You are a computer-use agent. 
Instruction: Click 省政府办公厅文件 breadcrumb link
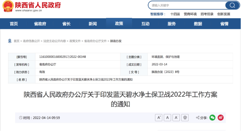click(x=95, y=41)
